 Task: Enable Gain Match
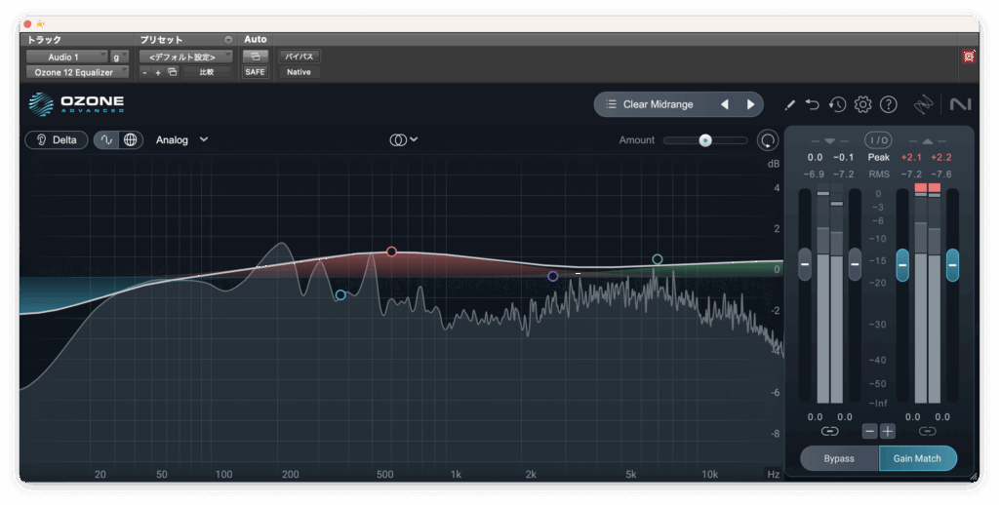click(x=917, y=458)
